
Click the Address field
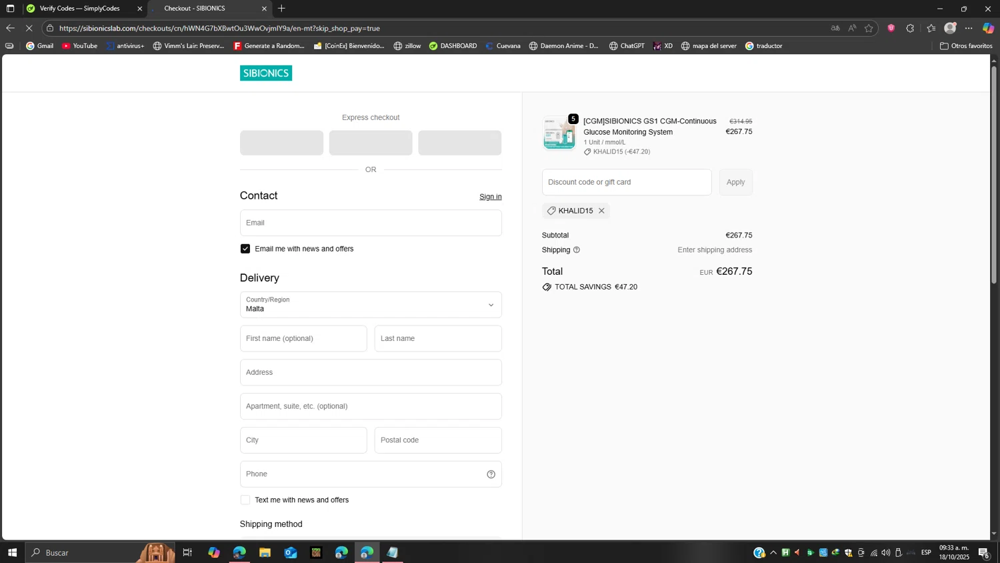(x=371, y=372)
